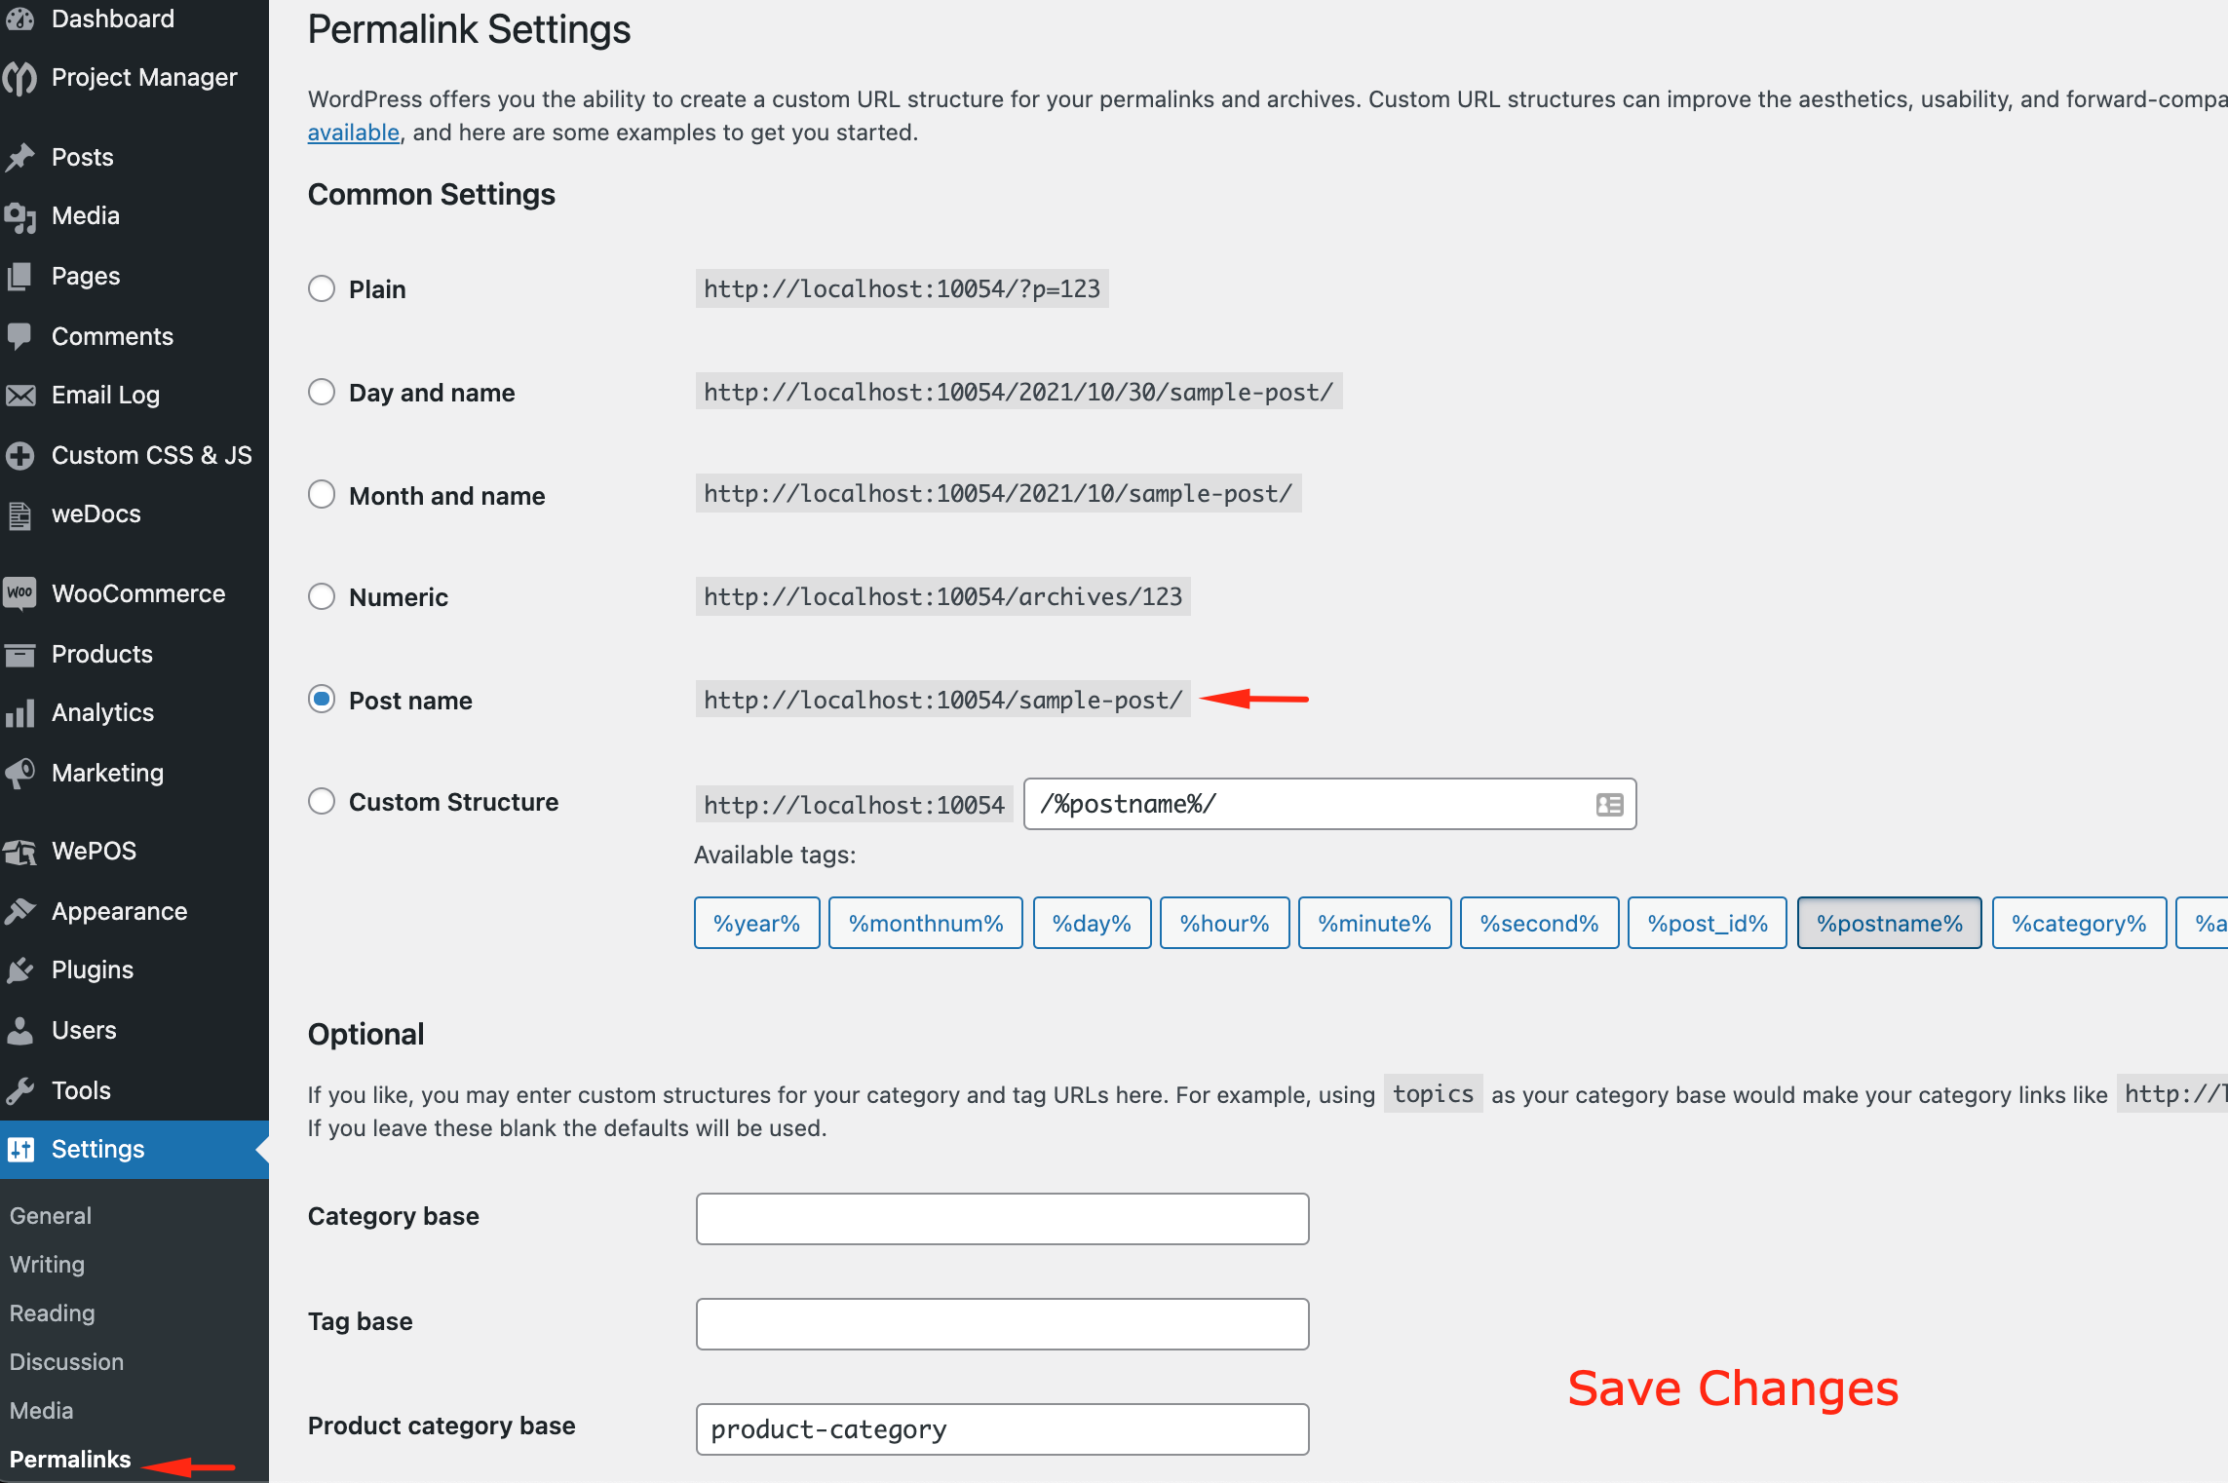Choose the Day and name option

point(322,392)
